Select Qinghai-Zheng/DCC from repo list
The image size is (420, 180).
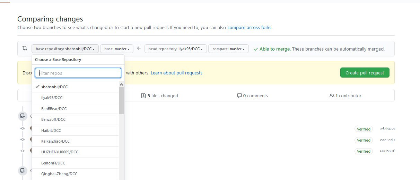tap(75, 174)
